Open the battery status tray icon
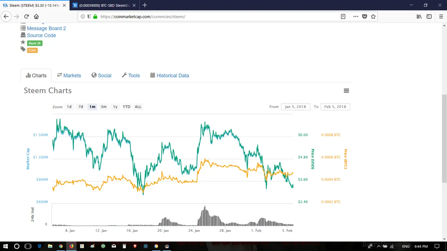447x251 pixels. [385, 246]
